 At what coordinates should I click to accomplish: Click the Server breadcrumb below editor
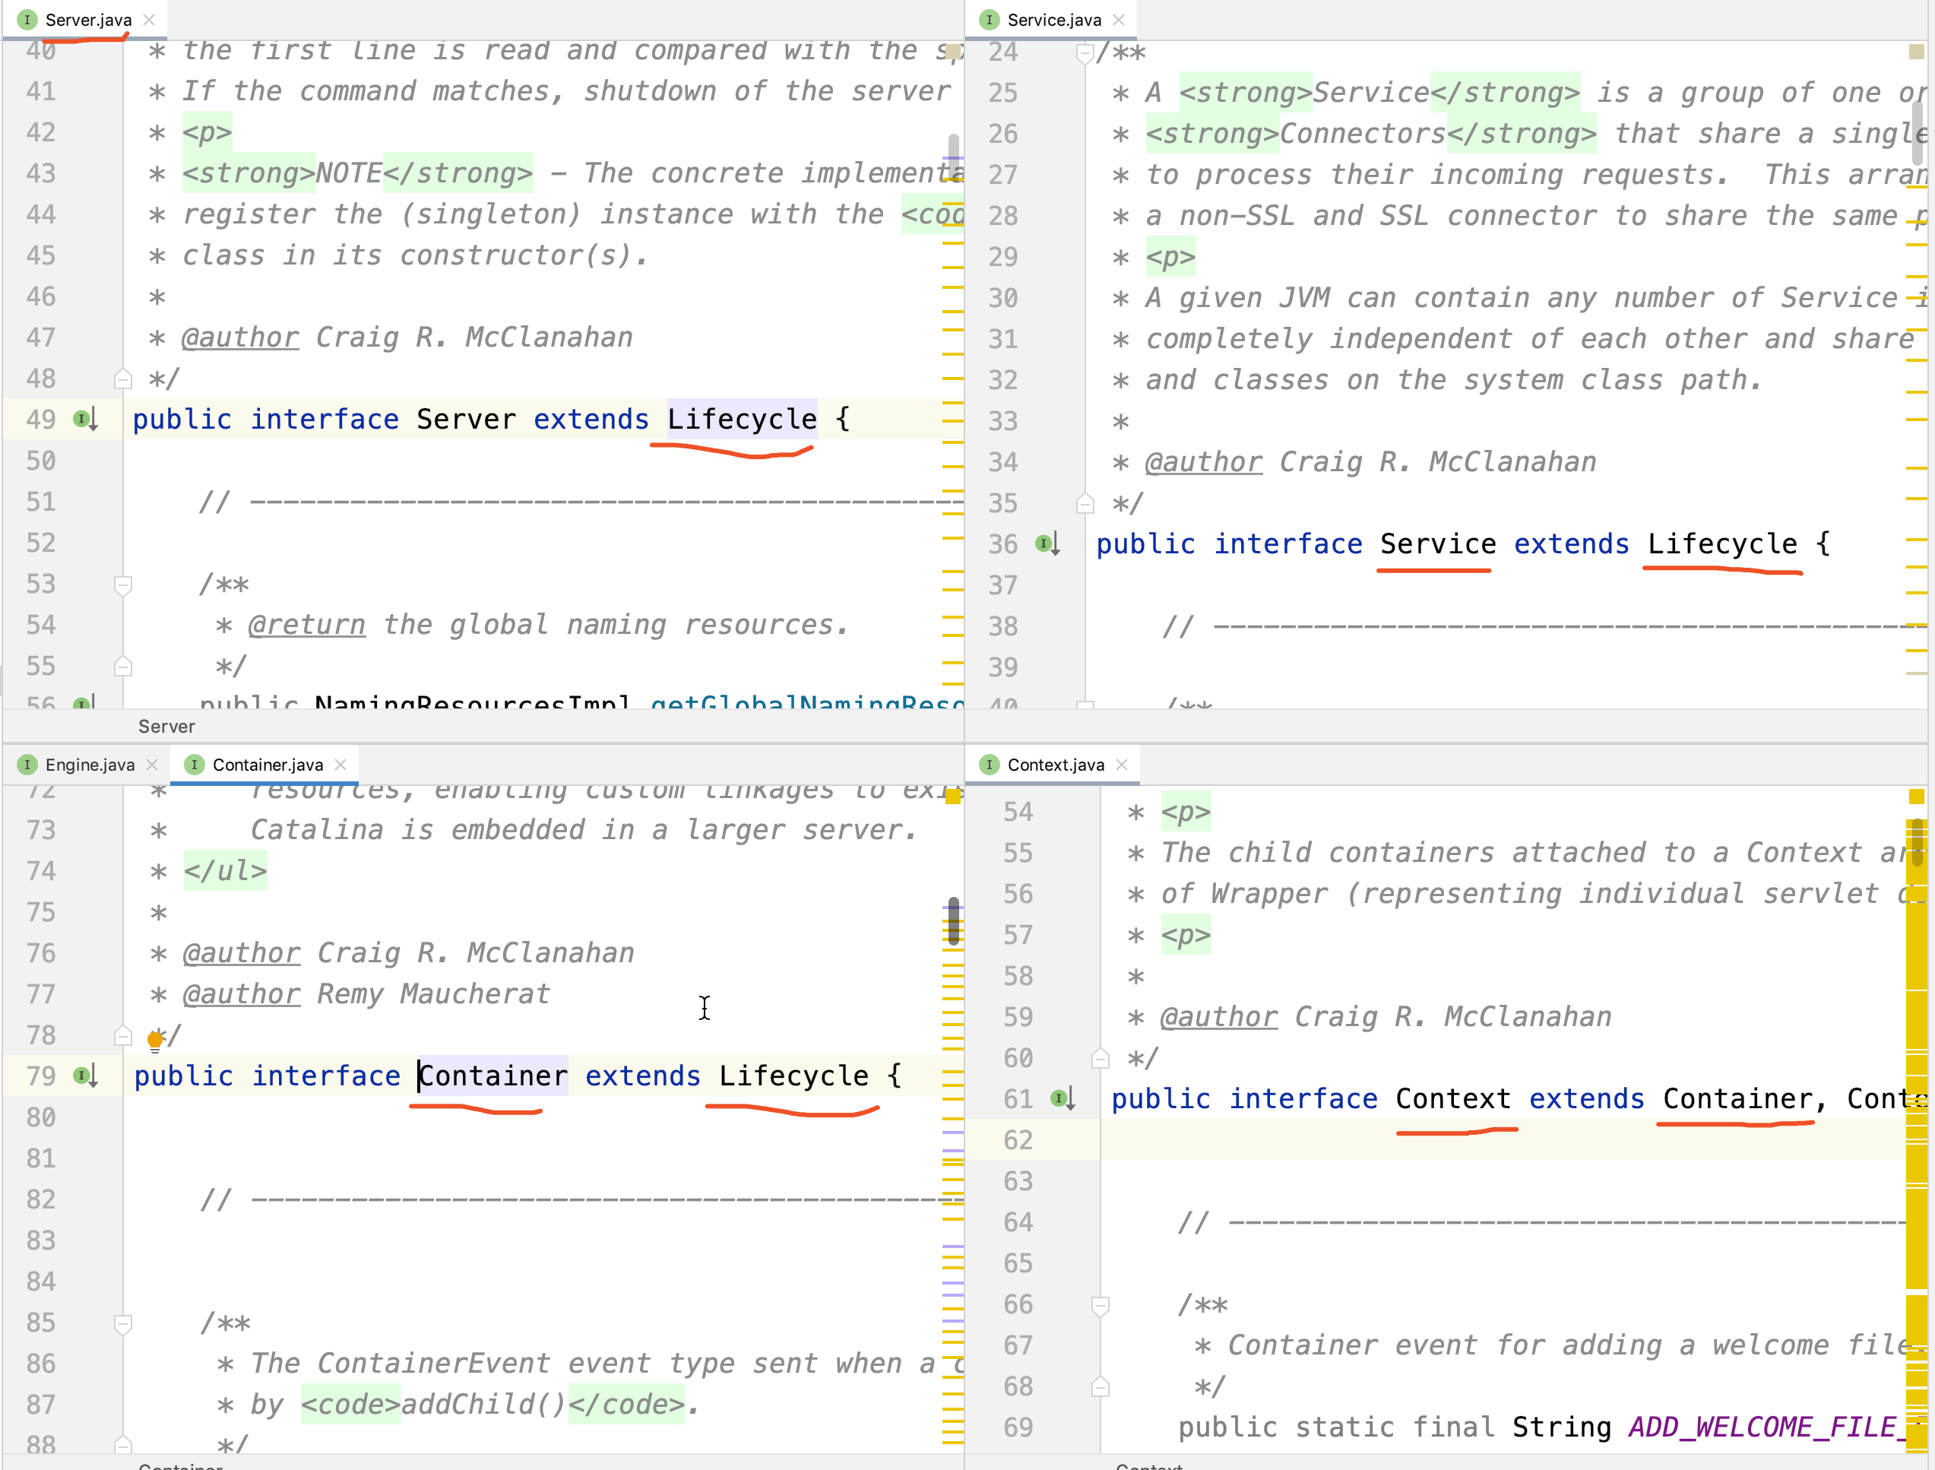(166, 726)
